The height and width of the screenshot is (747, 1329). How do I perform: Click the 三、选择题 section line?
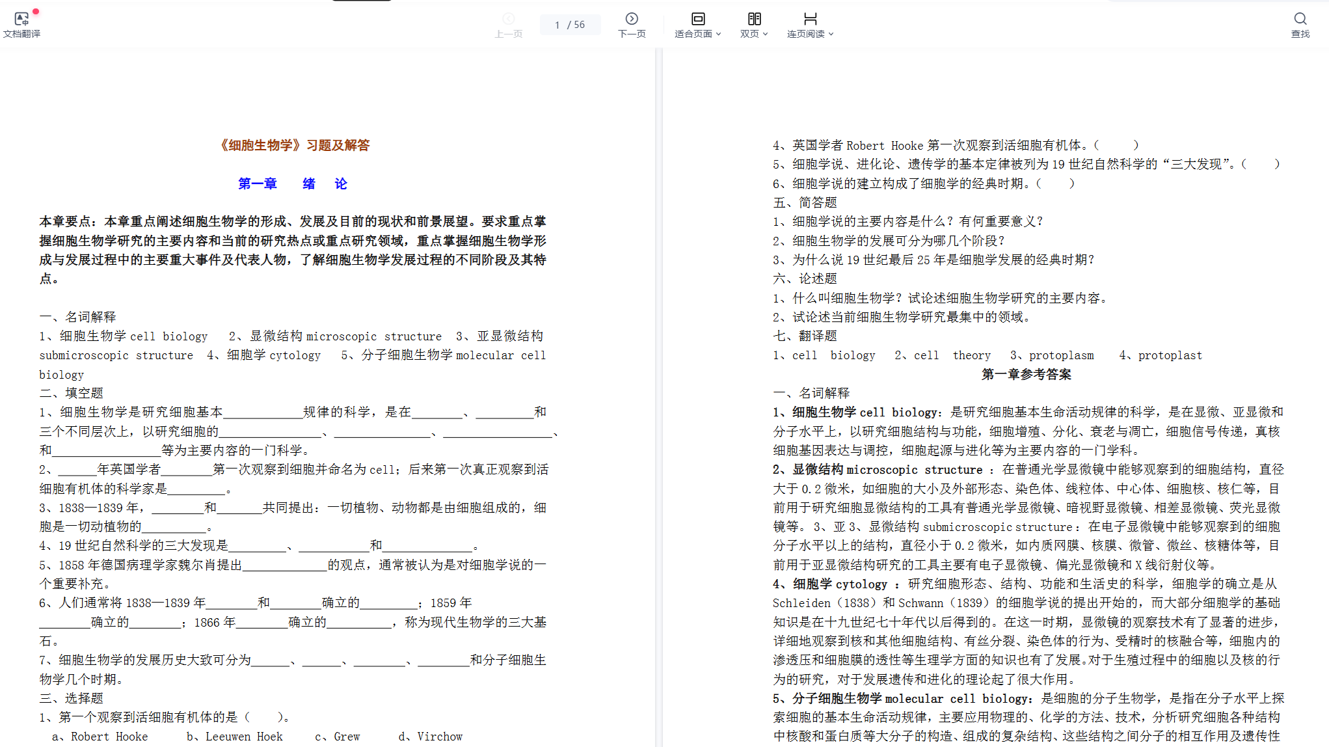(71, 698)
